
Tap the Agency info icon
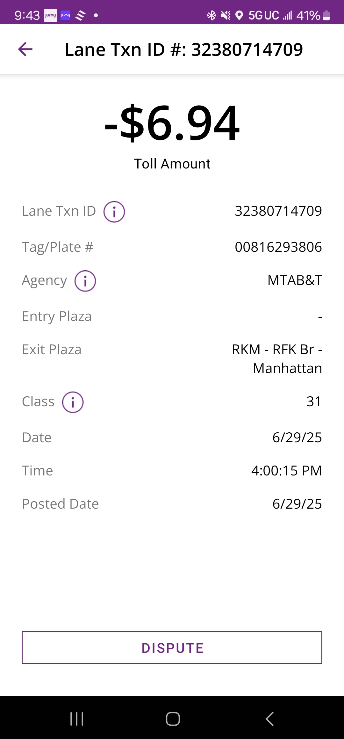[85, 281]
